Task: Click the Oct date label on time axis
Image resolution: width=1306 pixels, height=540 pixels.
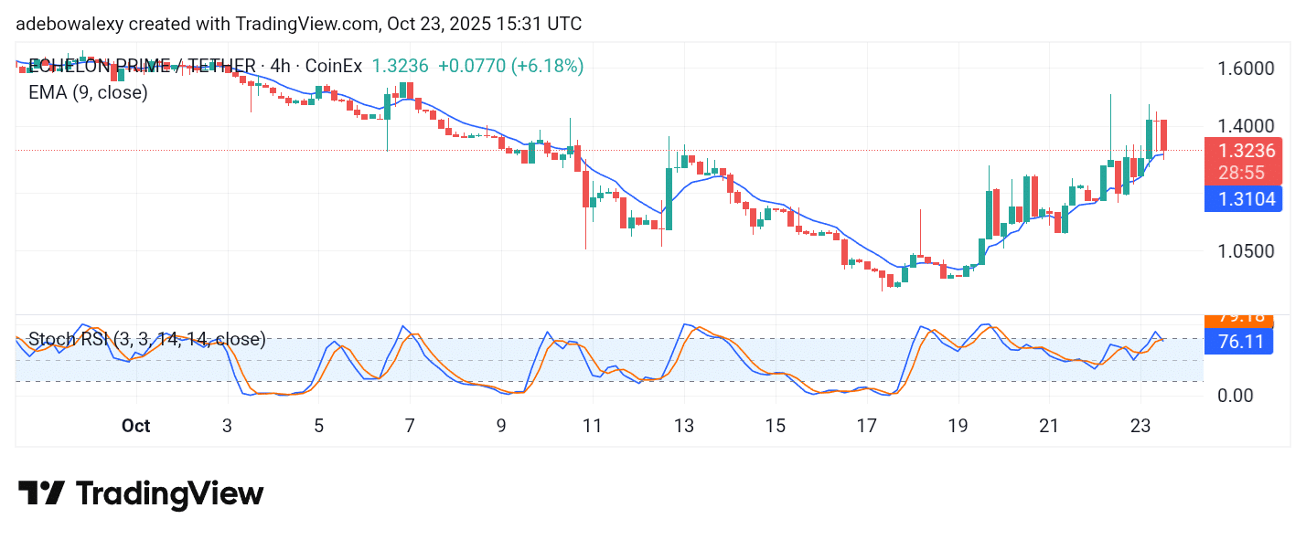Action: [x=135, y=426]
